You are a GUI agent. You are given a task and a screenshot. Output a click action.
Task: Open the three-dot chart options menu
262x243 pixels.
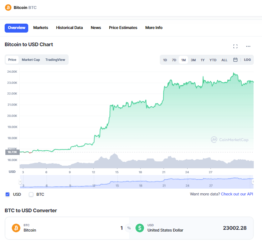(x=248, y=47)
